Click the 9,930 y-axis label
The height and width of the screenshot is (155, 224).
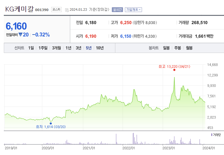(x=212, y=86)
